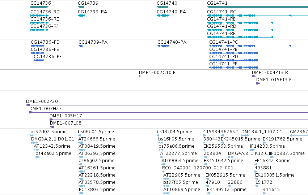
Task: Click EST AT09063.5prime label
Action: click(180, 161)
